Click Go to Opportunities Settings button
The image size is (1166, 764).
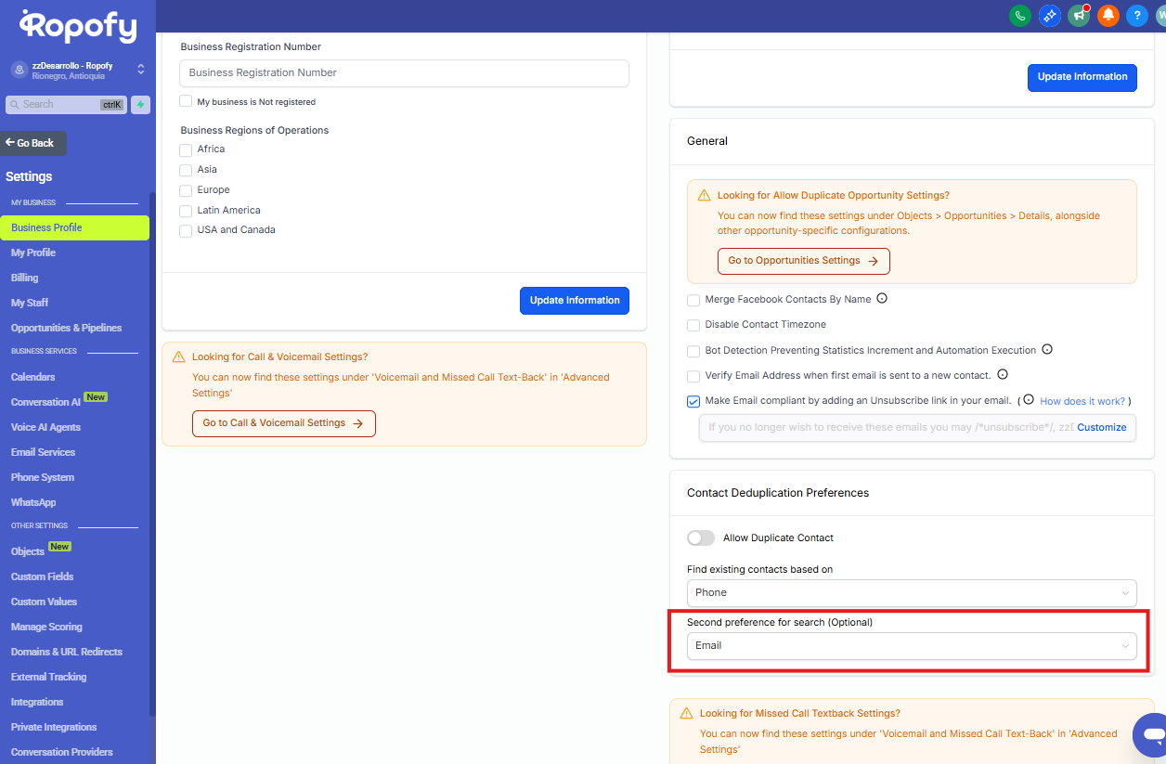coord(803,261)
